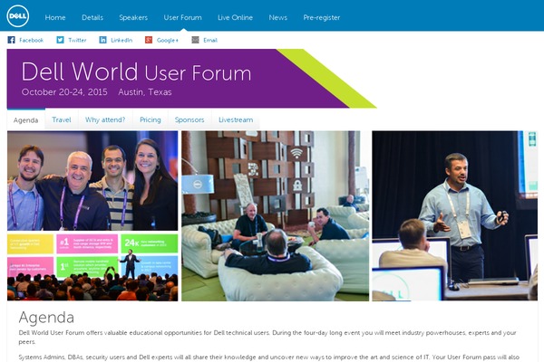The height and width of the screenshot is (362, 544).
Task: Open Live Online in the top navigation
Action: (235, 17)
